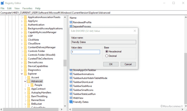
Task: Select the AppContract key
Action: point(38,89)
